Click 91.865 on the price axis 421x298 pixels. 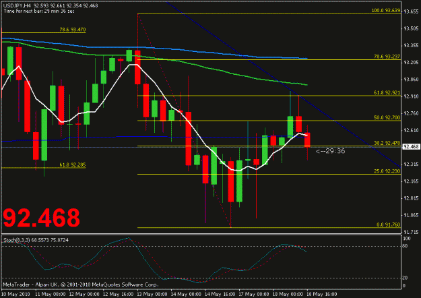[x=411, y=215]
